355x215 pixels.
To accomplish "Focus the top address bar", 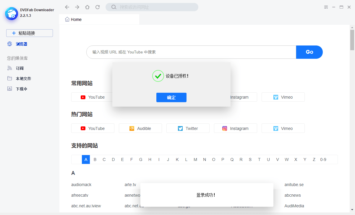I will (x=155, y=7).
